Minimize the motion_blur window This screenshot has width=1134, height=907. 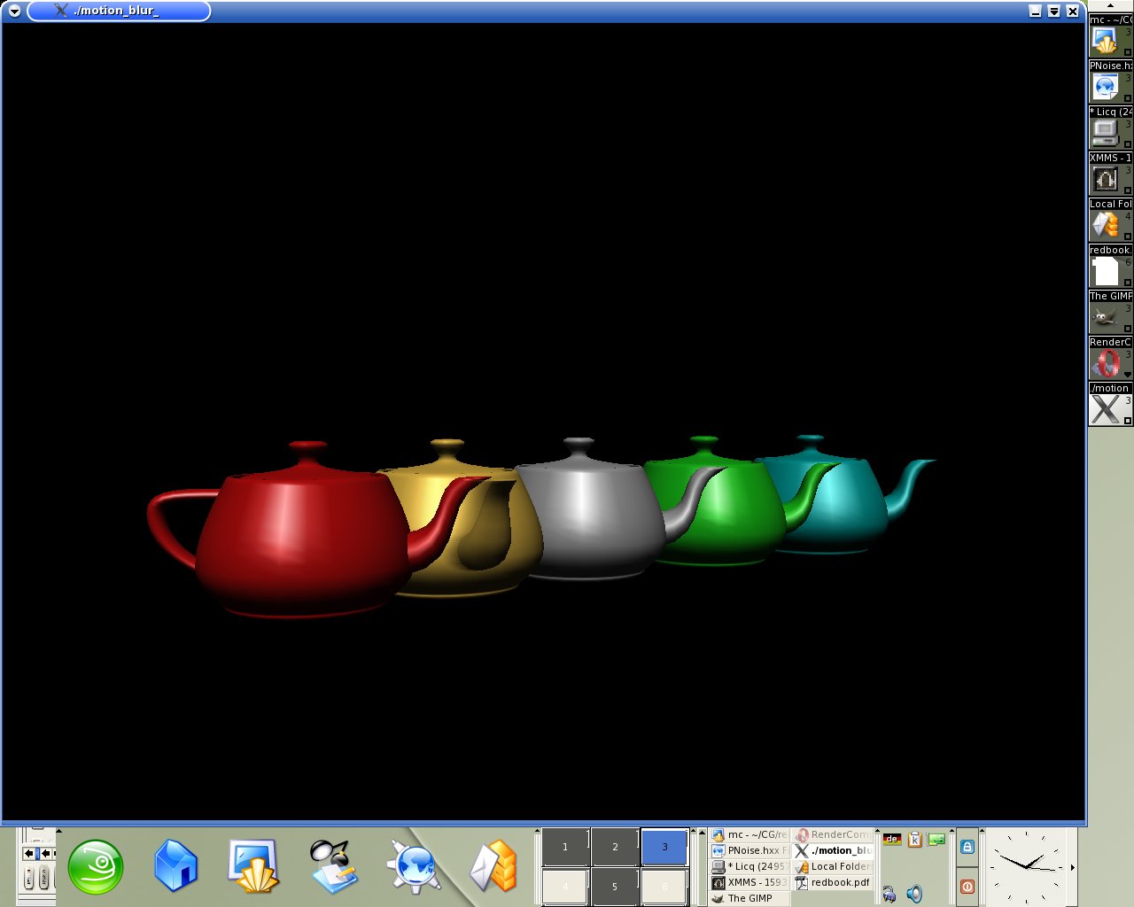click(1035, 12)
